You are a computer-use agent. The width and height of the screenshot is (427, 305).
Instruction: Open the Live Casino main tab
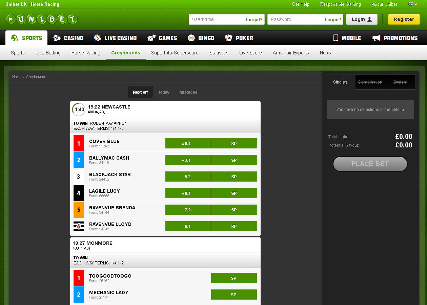point(115,38)
